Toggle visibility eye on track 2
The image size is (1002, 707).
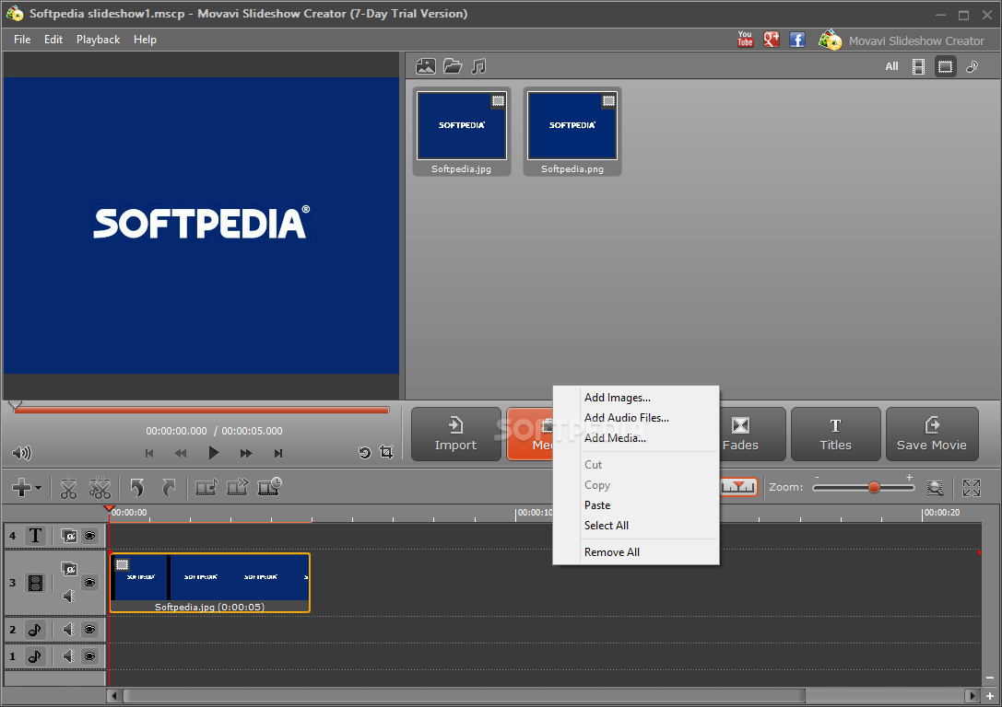coord(90,630)
